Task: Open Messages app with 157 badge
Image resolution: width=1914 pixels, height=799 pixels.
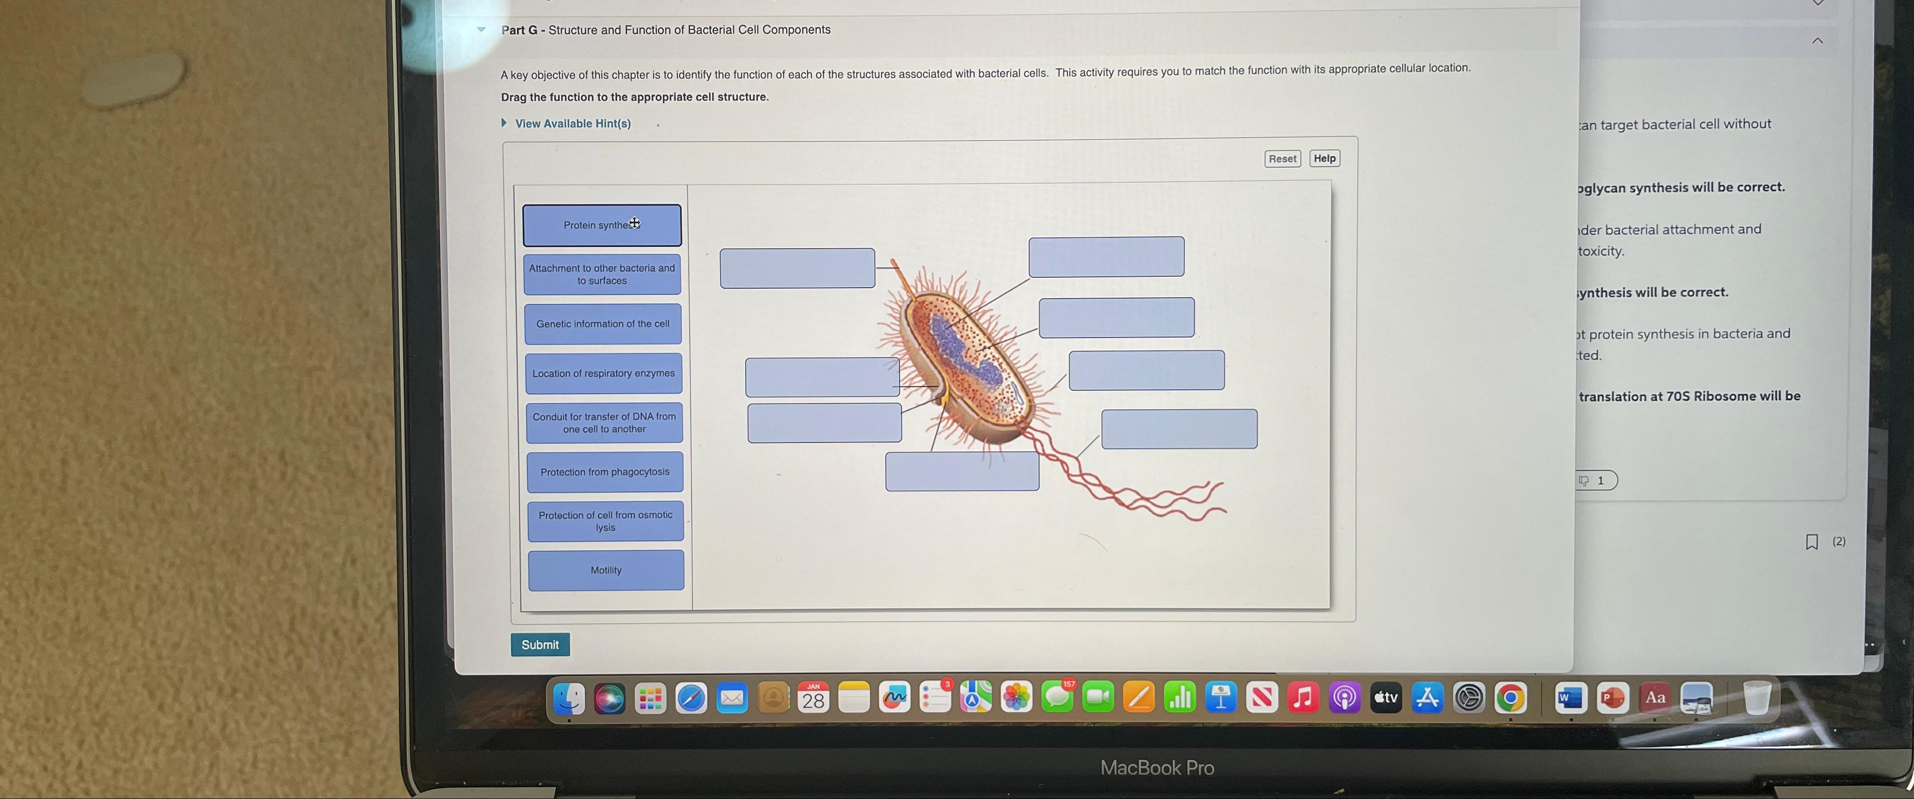Action: pyautogui.click(x=1057, y=697)
